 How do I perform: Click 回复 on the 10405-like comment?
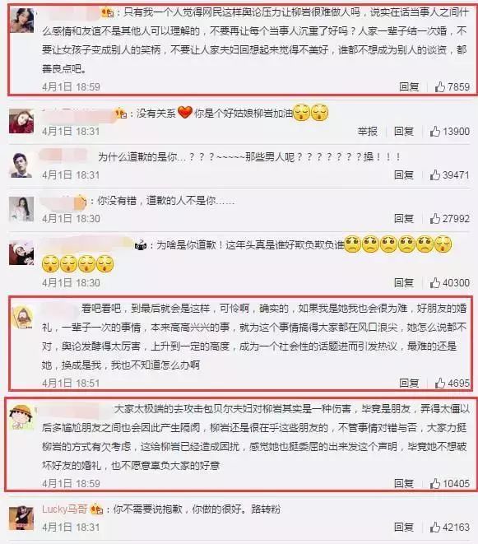[x=404, y=483]
